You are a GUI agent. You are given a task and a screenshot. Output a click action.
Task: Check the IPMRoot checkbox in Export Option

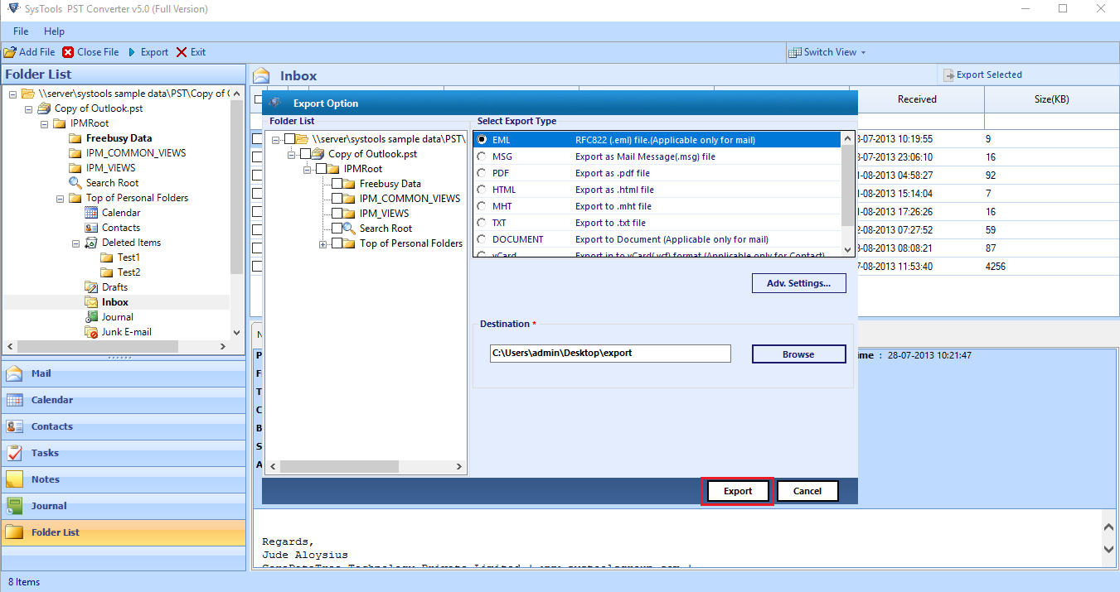pos(321,169)
